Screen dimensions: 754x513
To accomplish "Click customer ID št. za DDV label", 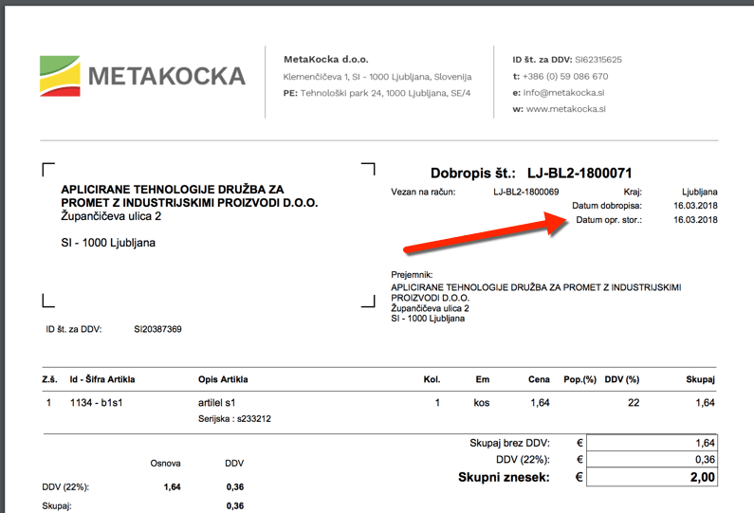I will coord(74,329).
